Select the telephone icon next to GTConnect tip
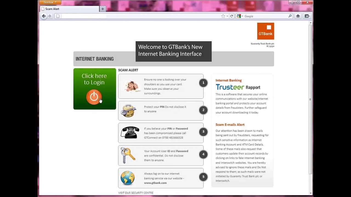 pyautogui.click(x=130, y=133)
